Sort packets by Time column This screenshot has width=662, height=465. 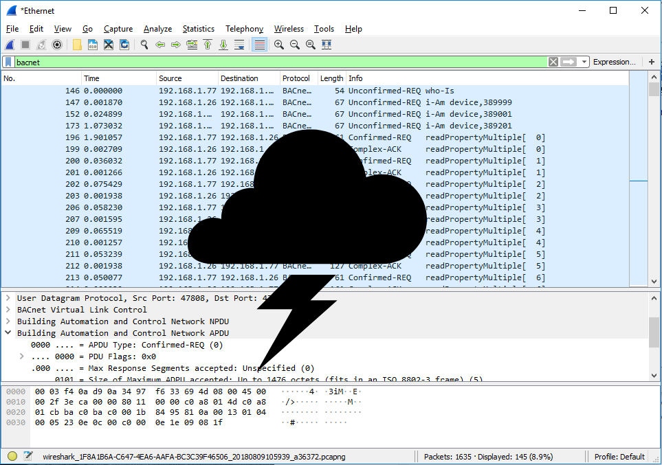(x=119, y=78)
